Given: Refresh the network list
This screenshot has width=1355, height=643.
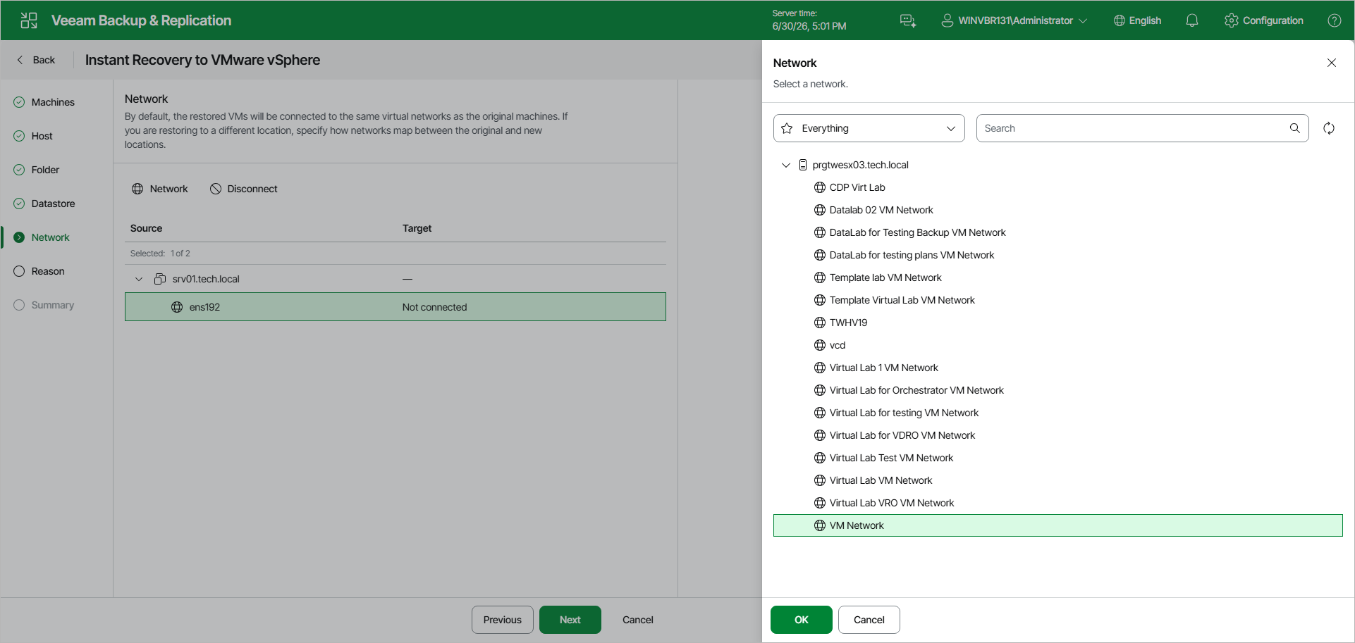Looking at the screenshot, I should (x=1329, y=128).
